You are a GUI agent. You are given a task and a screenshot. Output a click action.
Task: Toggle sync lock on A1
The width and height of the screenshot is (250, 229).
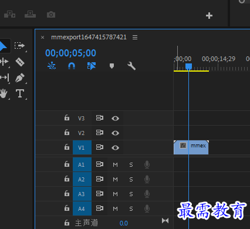[100, 164]
